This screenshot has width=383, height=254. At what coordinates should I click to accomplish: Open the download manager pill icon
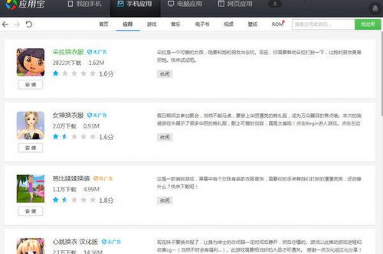275,3
